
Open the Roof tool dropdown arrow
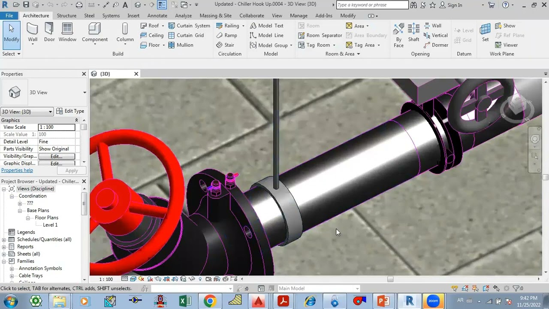(163, 26)
